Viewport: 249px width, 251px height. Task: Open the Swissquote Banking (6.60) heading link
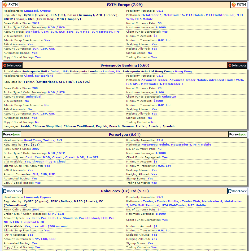click(125, 65)
